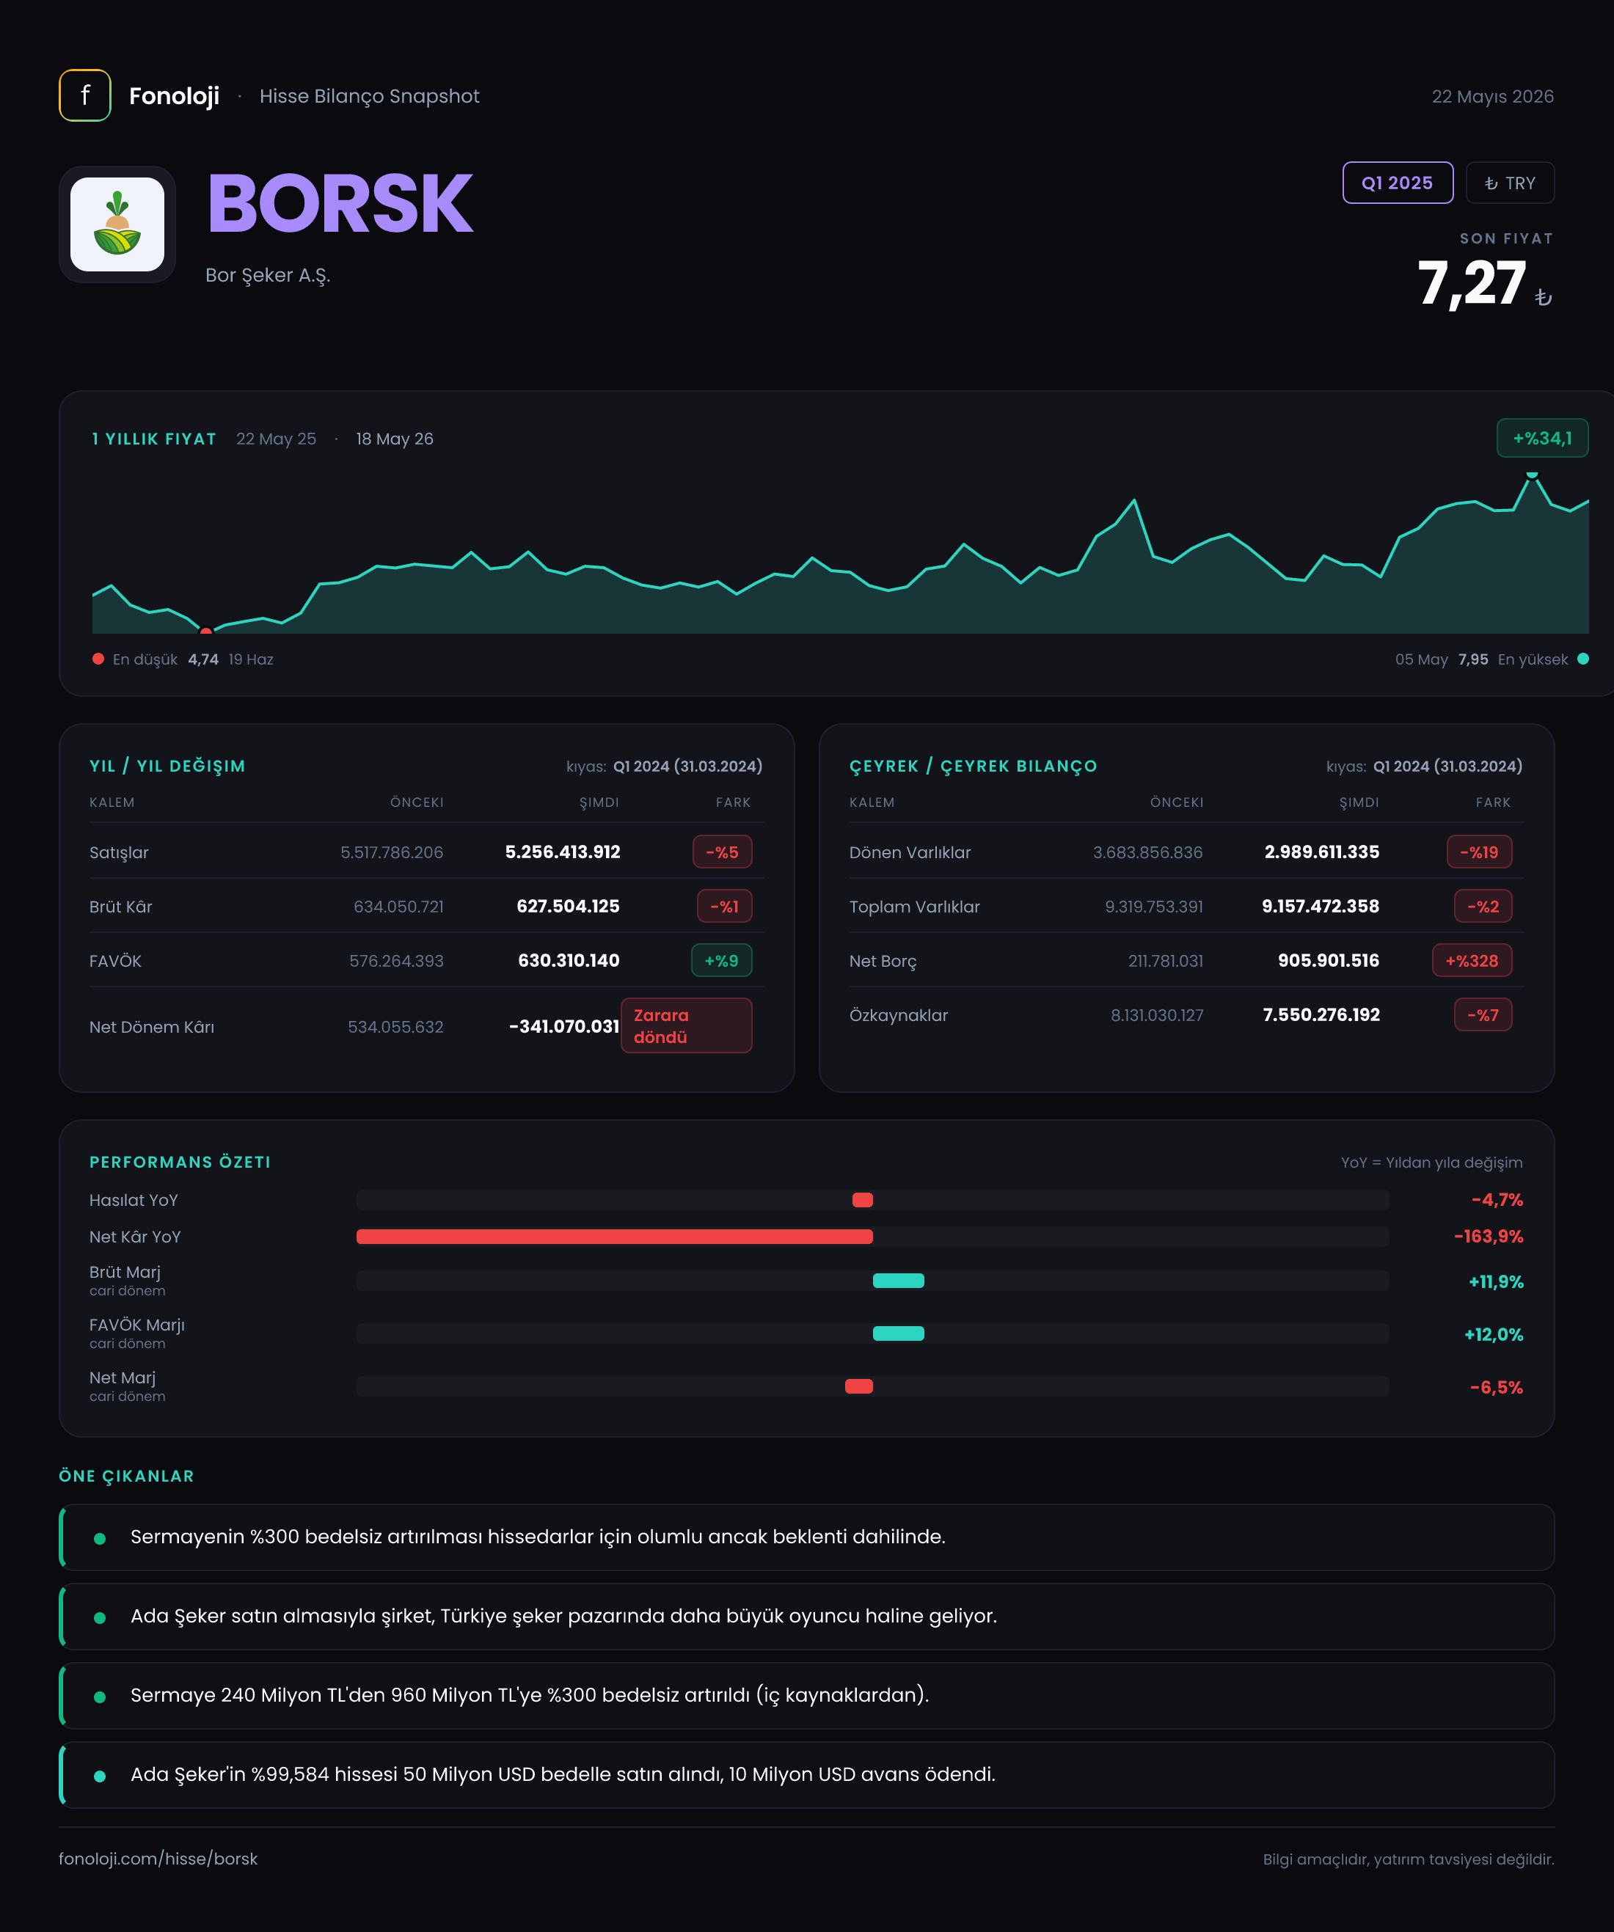1614x1932 pixels.
Task: Open fonoloji.com/hisse/borsk footer link
Action: [x=158, y=1859]
